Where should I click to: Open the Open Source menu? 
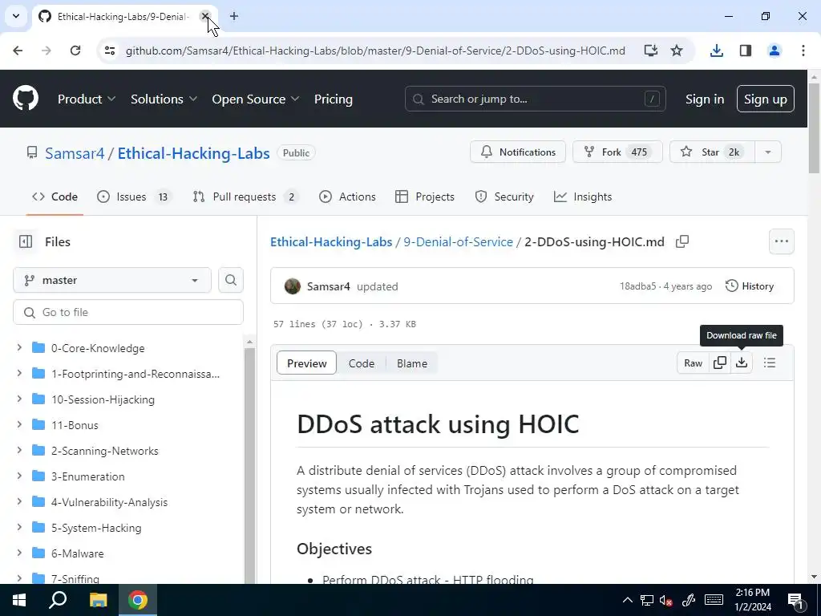[x=256, y=99]
